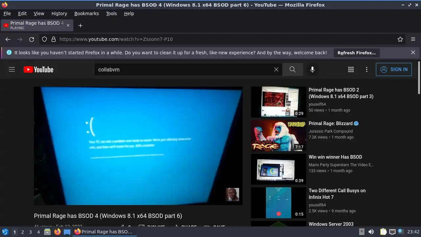This screenshot has height=237, width=421.
Task: Click the playing BSOD video player
Action: click(x=138, y=146)
